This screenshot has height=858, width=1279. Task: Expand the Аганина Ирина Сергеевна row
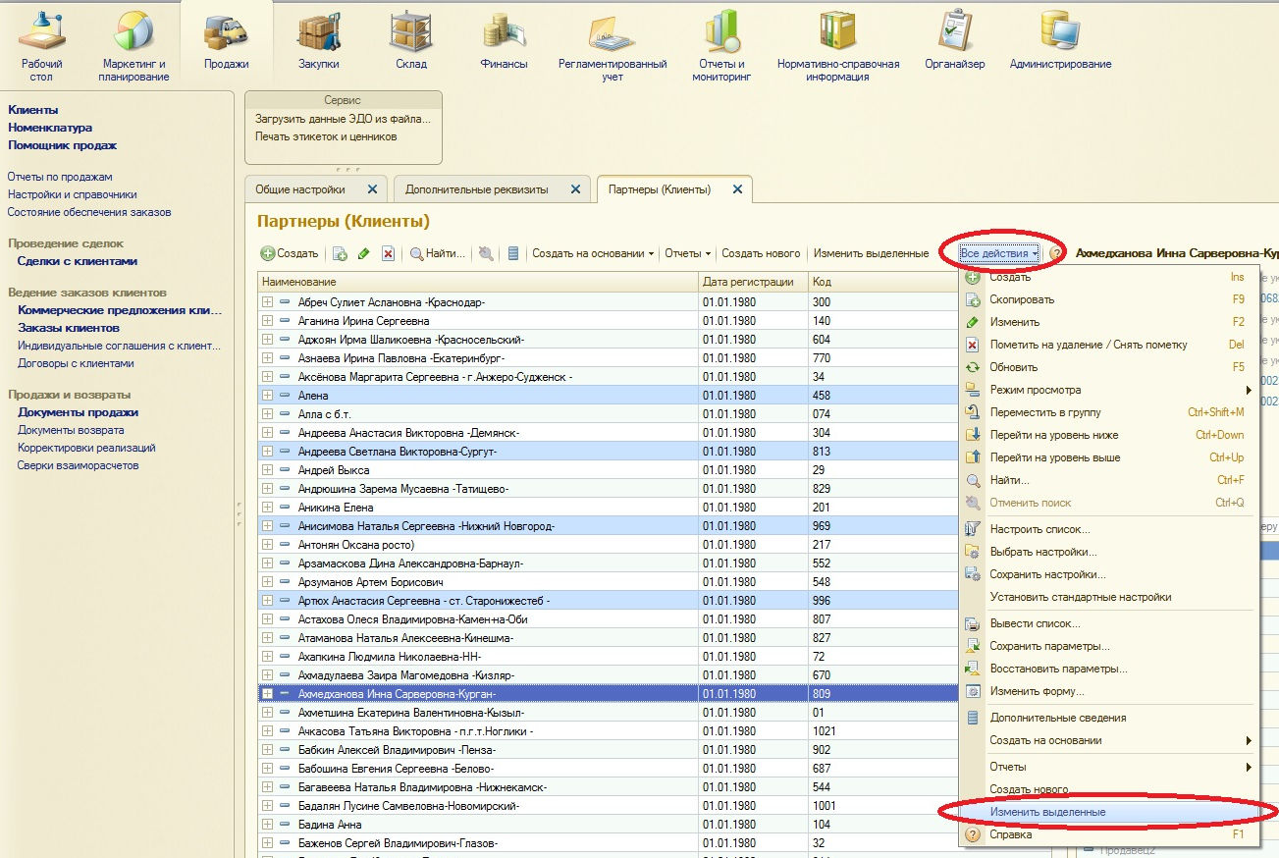click(x=267, y=321)
